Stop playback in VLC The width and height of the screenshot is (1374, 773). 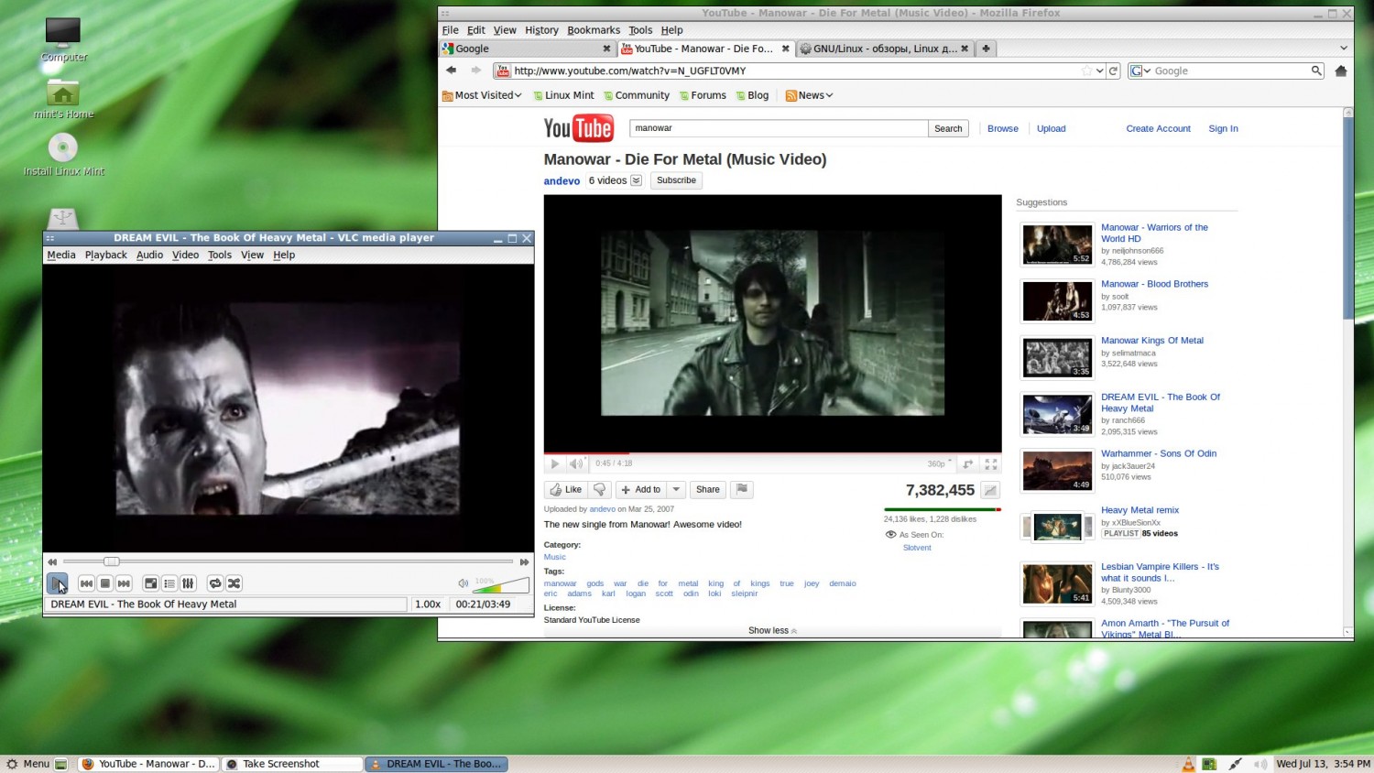click(105, 583)
